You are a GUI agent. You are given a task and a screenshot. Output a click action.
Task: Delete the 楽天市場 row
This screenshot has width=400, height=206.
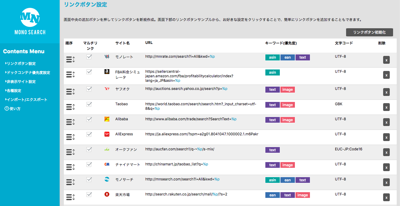tap(386, 197)
